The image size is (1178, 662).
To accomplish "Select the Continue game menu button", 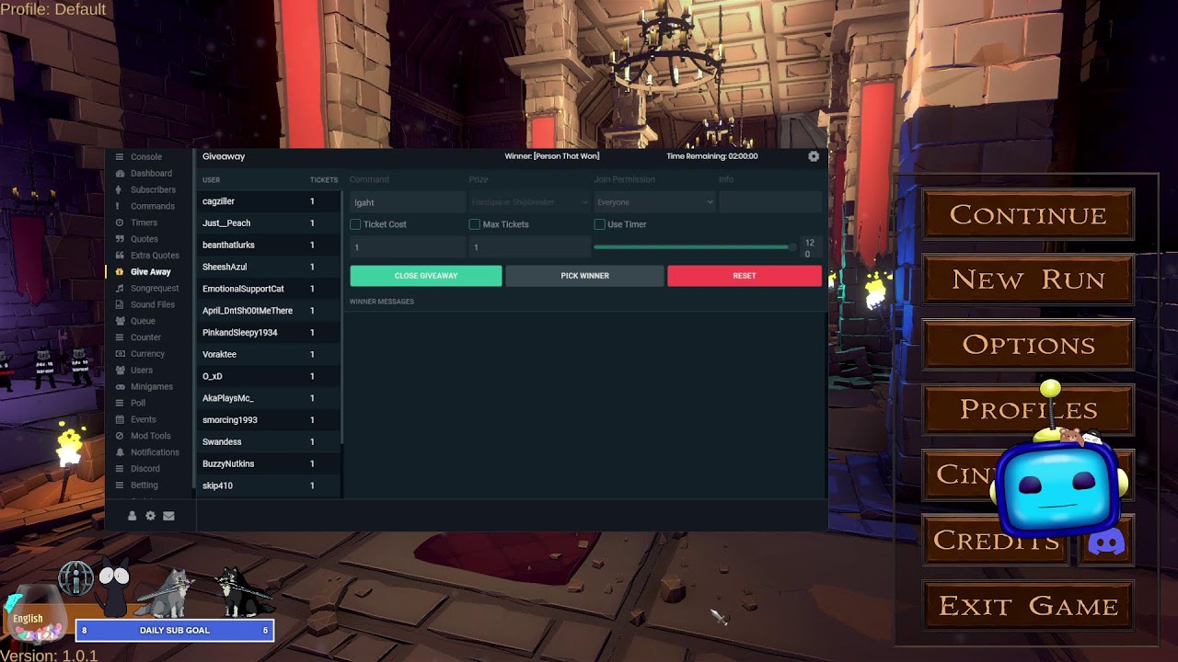I will coord(1028,215).
